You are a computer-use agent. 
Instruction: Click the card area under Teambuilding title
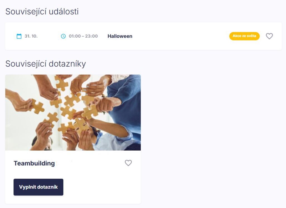[73, 173]
